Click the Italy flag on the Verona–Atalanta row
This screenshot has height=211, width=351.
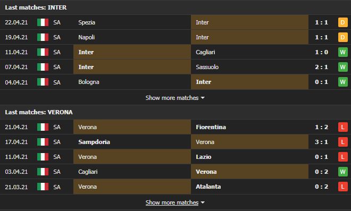coord(43,187)
